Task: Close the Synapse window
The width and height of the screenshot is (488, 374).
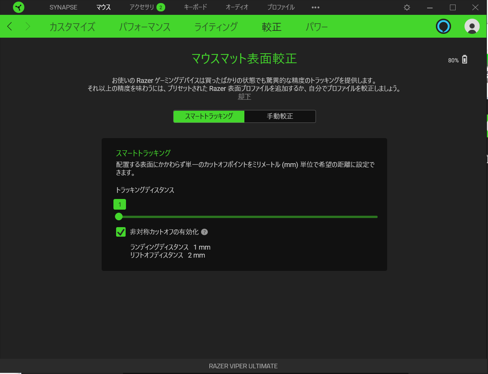Action: click(475, 7)
